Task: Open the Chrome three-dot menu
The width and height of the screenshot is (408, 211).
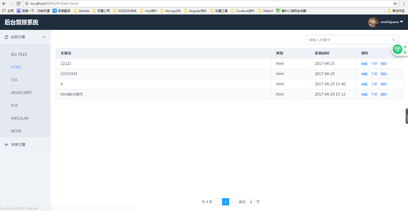Action: click(404, 4)
